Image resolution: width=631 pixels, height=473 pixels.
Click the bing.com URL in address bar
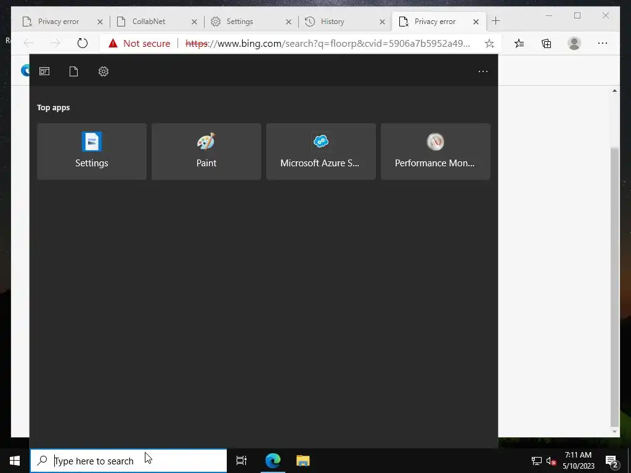click(x=328, y=44)
